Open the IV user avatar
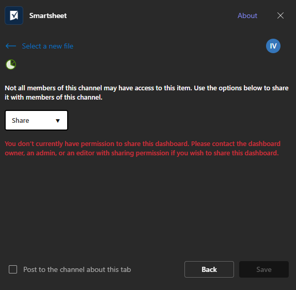 tap(273, 46)
